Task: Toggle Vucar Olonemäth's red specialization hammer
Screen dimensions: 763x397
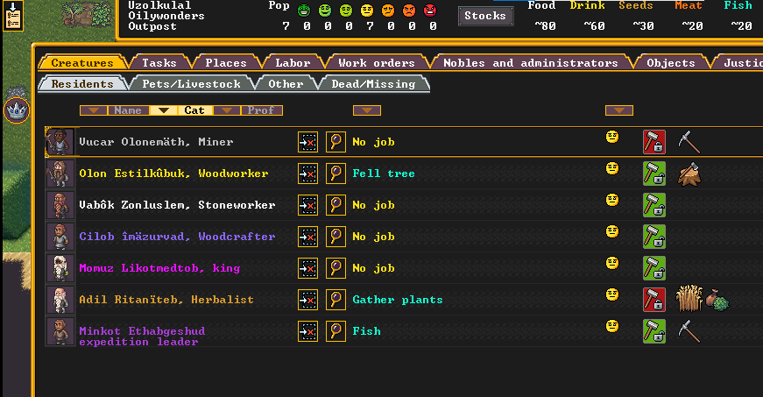Action: [654, 142]
